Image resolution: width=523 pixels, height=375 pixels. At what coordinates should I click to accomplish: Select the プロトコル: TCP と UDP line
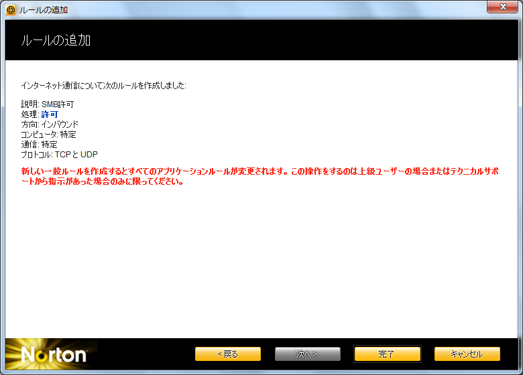(x=59, y=155)
